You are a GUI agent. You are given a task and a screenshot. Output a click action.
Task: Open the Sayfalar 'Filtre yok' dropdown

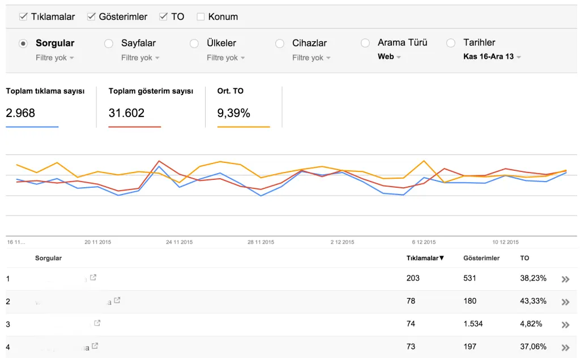point(140,58)
